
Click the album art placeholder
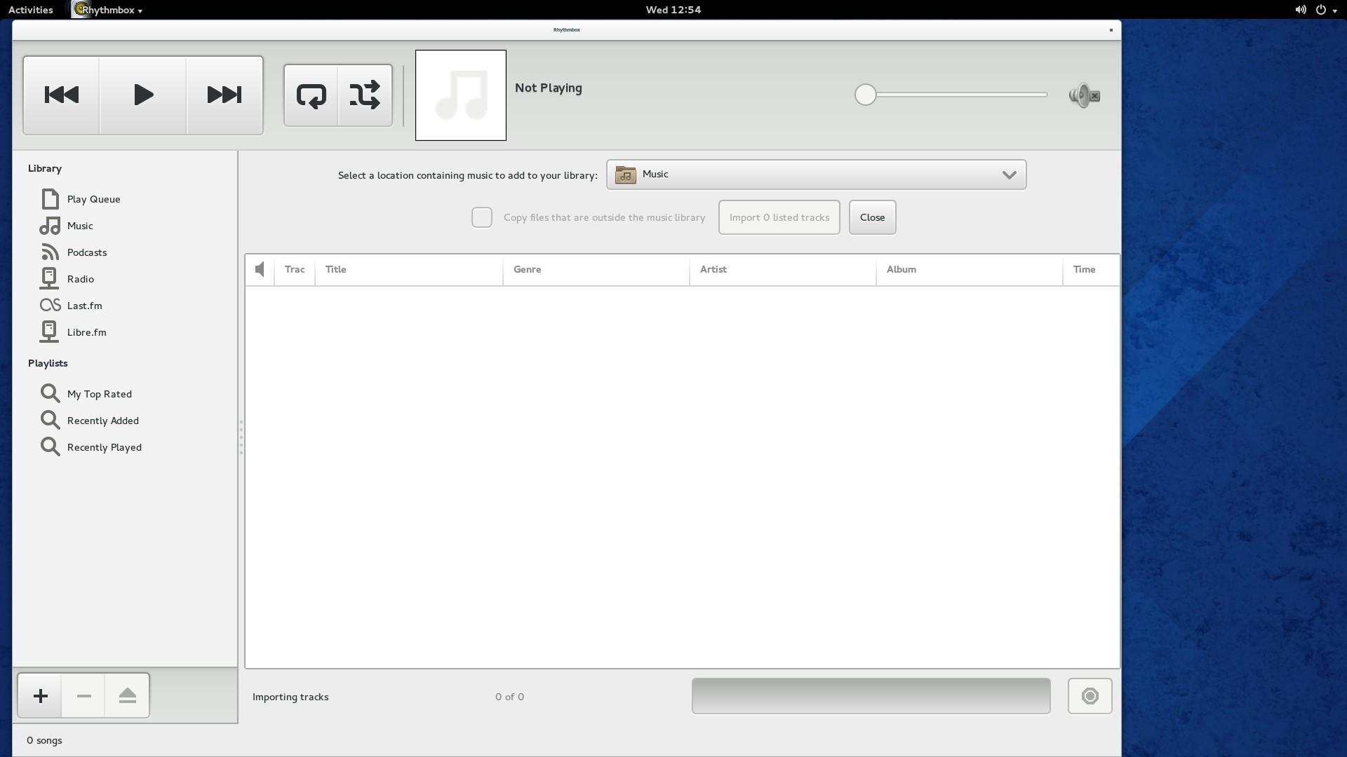coord(461,95)
